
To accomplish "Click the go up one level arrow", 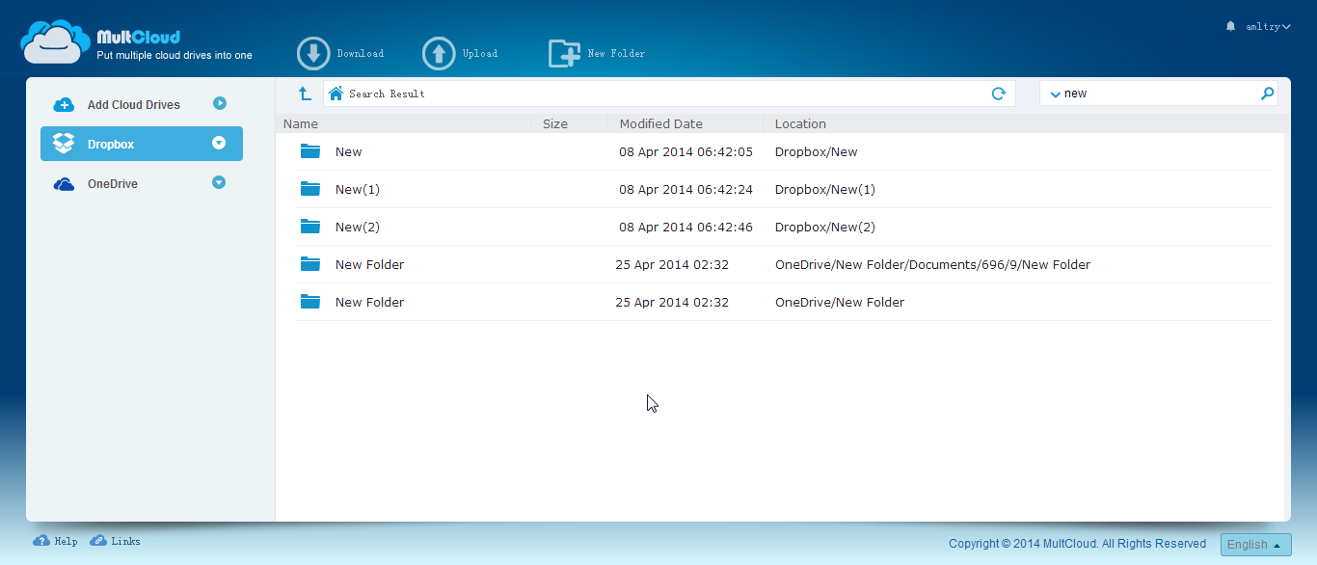I will 305,94.
